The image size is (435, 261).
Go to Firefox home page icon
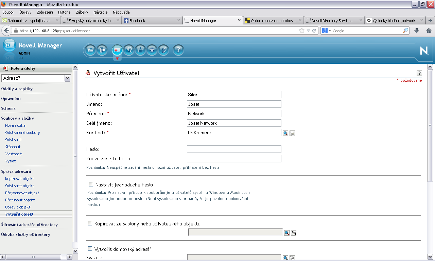429,31
